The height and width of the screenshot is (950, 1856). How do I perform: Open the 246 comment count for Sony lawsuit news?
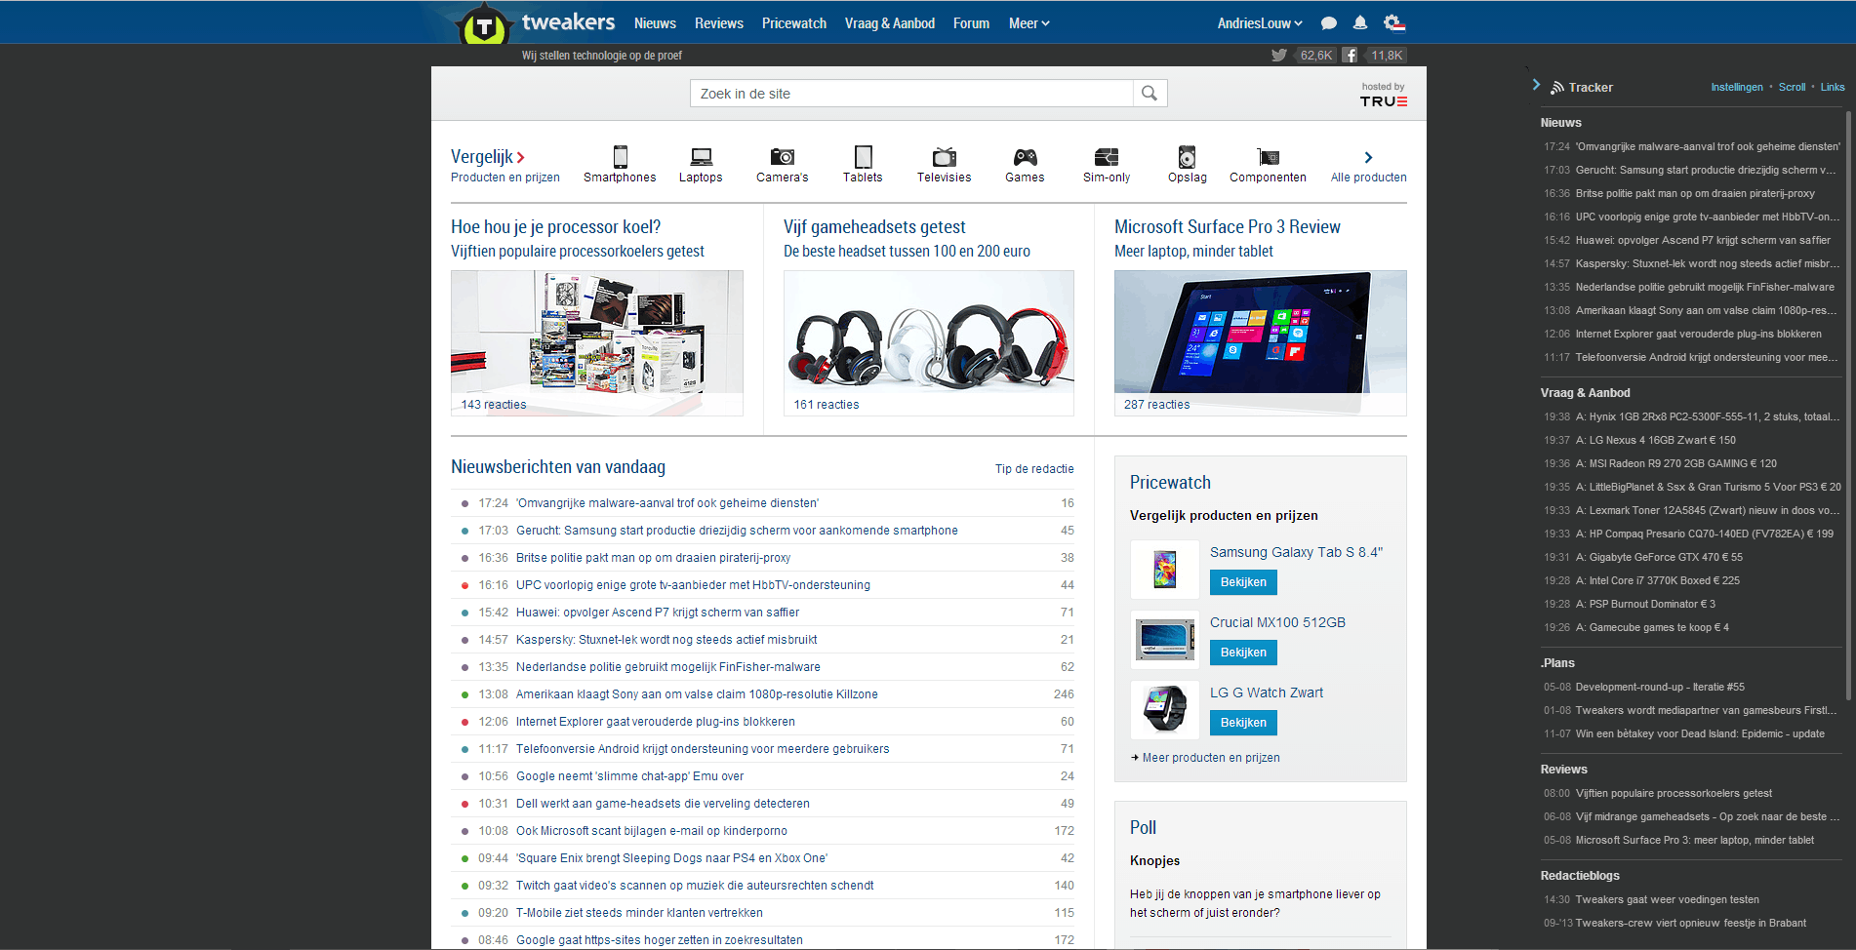(x=1064, y=694)
